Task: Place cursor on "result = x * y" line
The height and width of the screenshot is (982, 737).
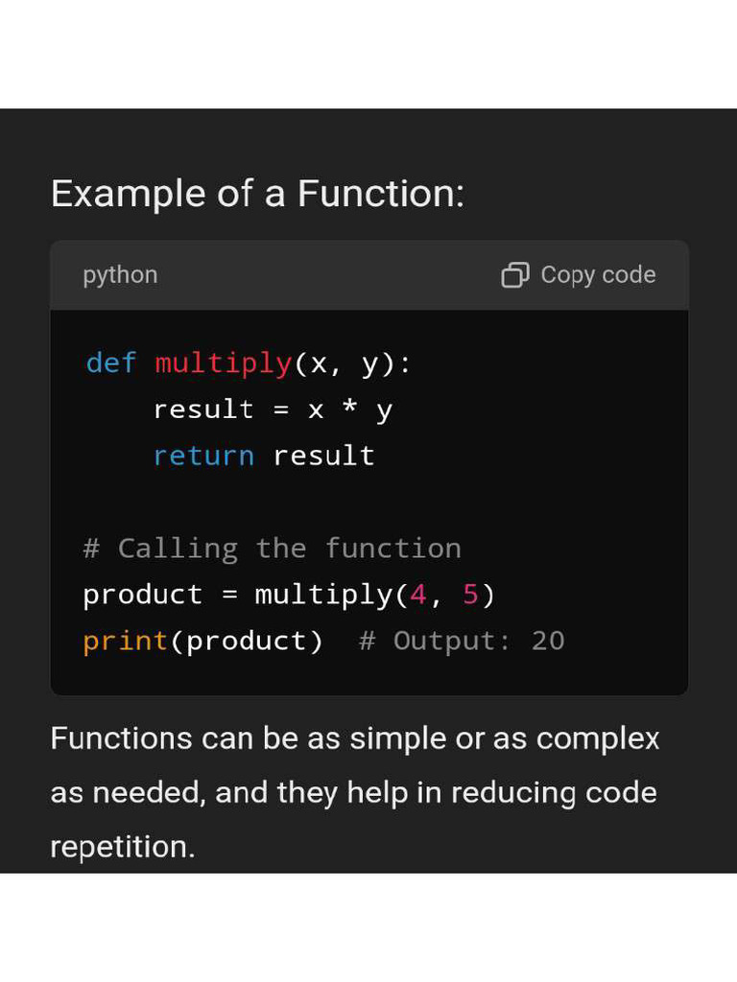Action: point(273,409)
